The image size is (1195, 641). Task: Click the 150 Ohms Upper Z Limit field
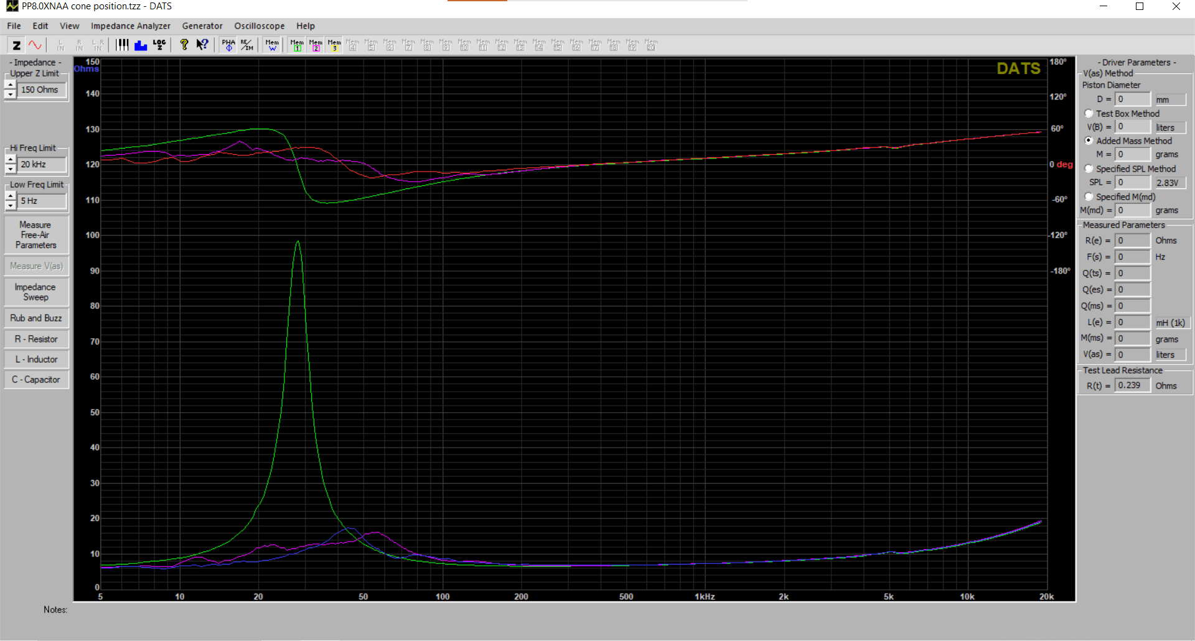(x=42, y=90)
